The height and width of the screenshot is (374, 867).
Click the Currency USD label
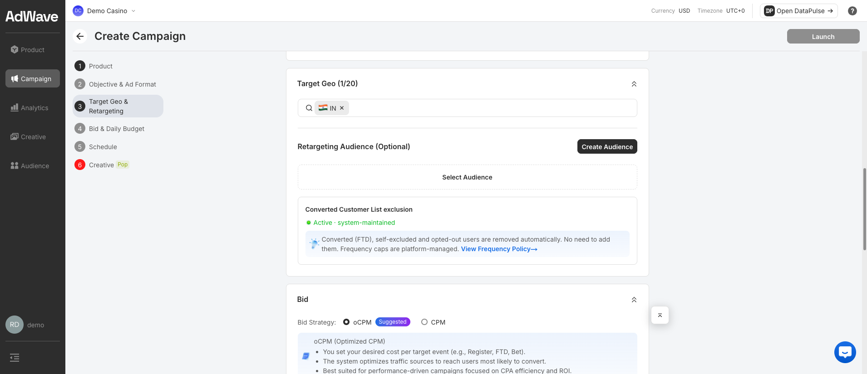click(x=670, y=11)
